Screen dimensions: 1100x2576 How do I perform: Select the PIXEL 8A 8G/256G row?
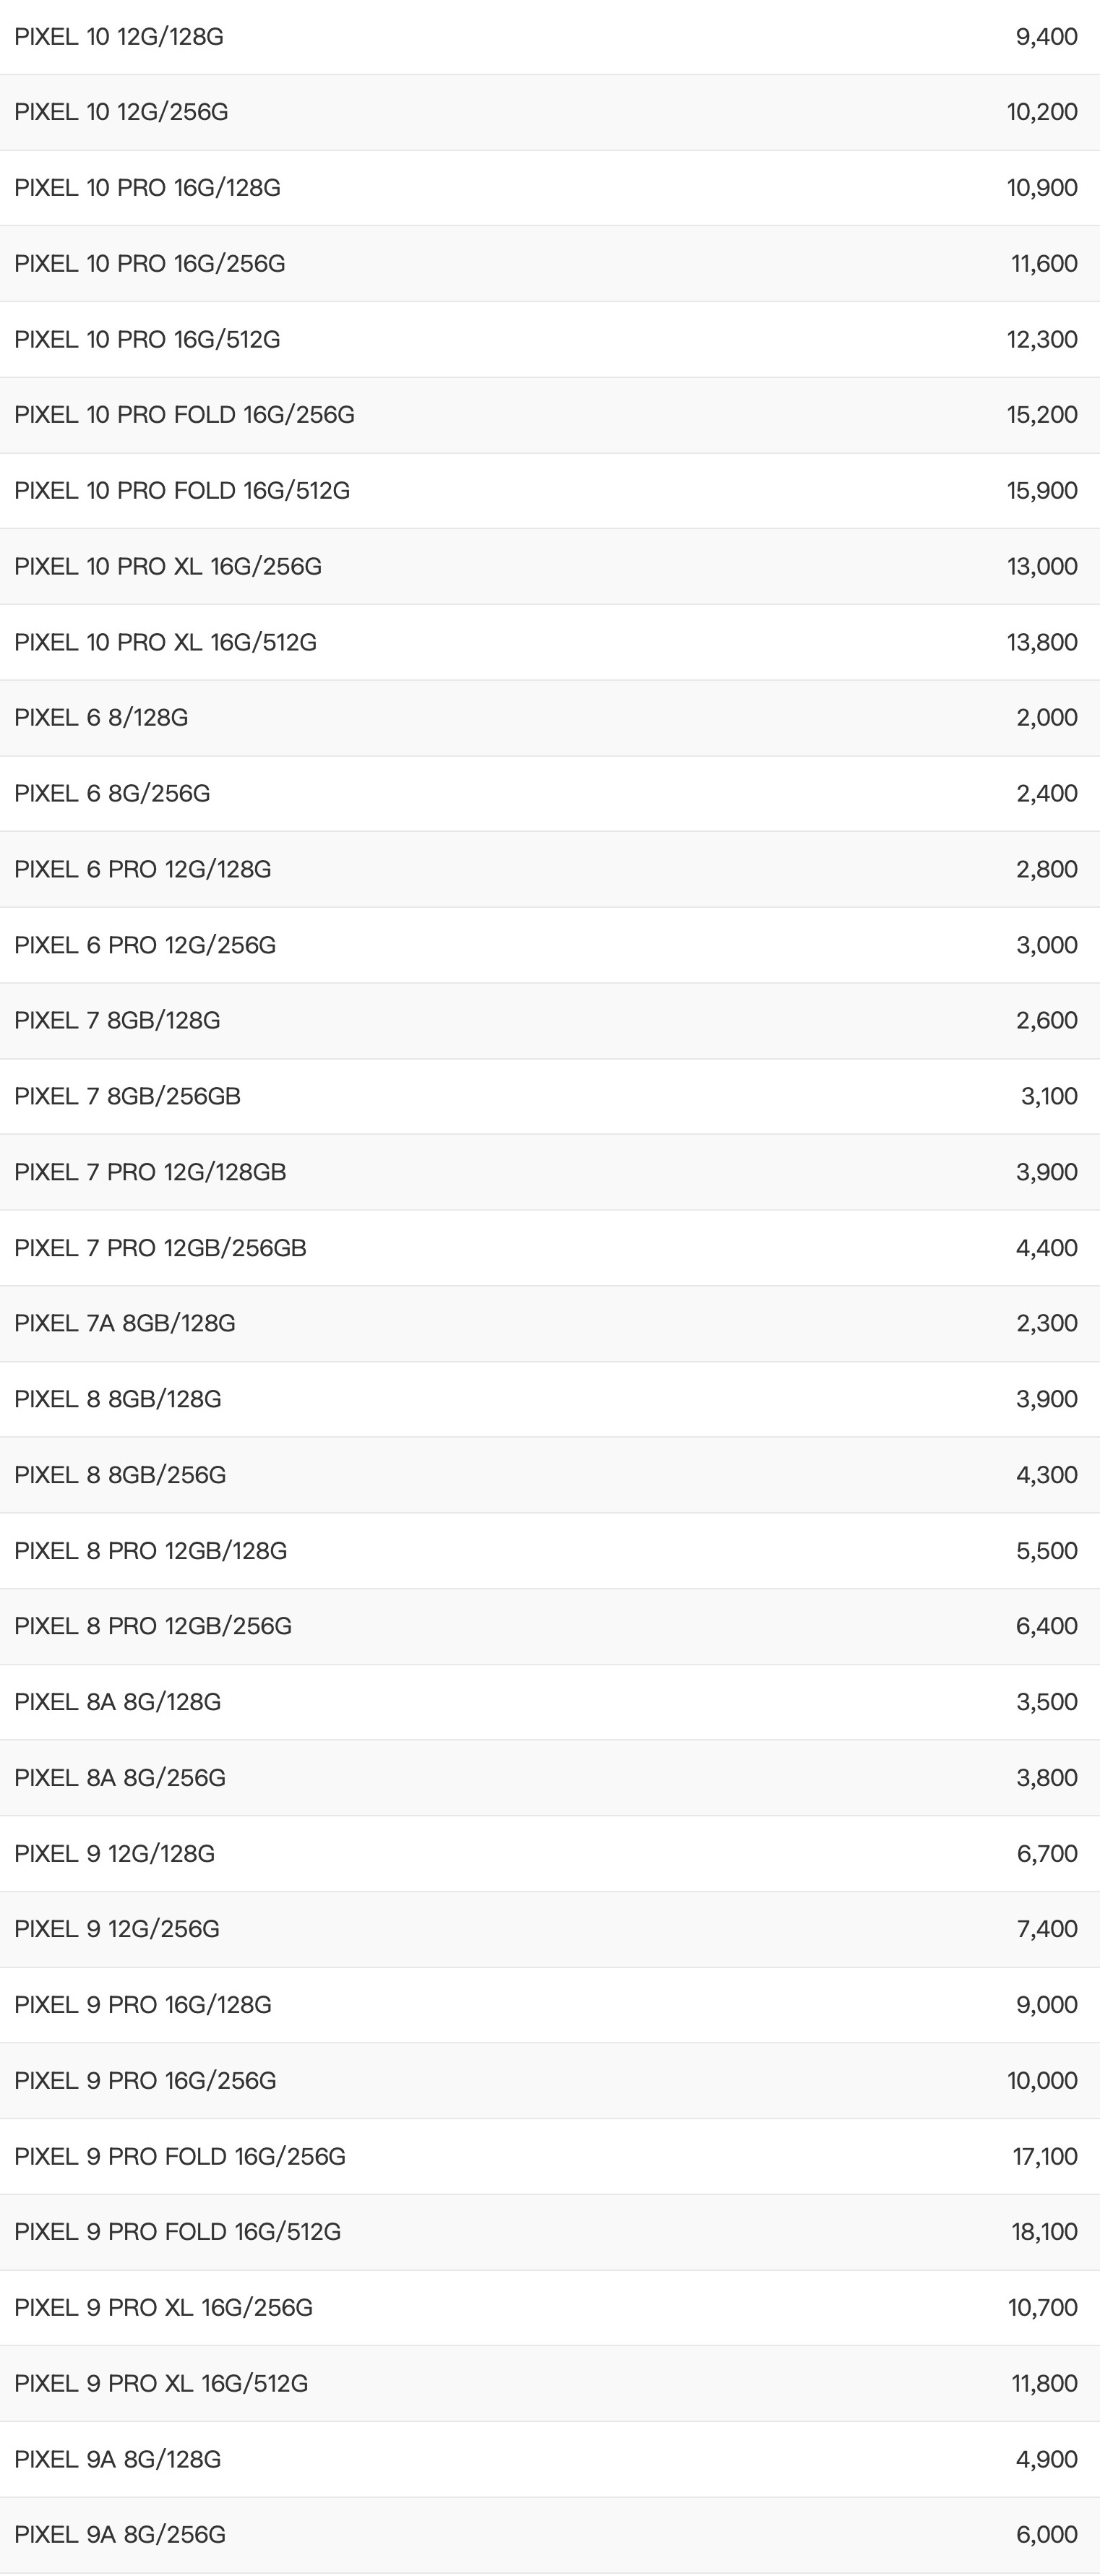pos(120,1778)
